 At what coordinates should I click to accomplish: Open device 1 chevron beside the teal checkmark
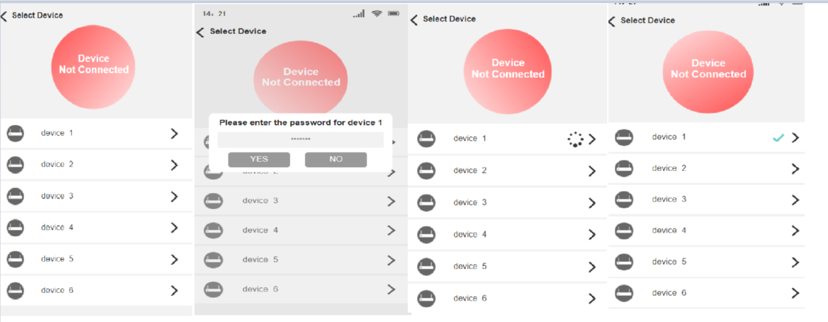click(795, 137)
